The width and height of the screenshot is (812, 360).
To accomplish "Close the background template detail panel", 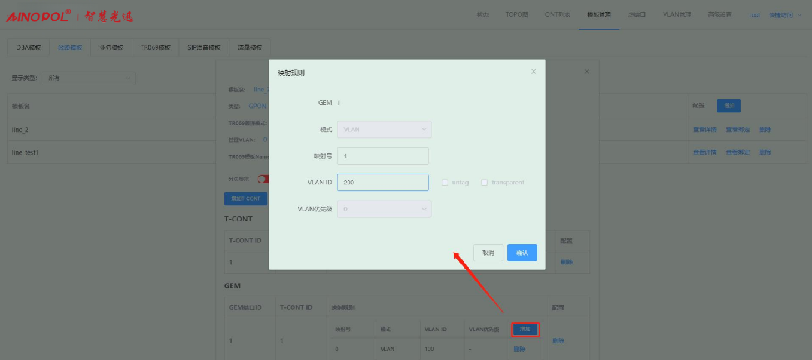I will (586, 72).
